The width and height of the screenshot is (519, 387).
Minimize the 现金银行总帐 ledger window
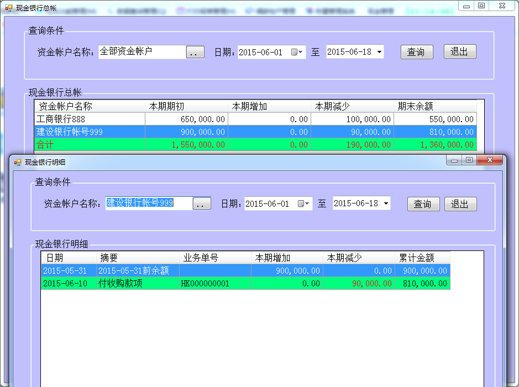467,6
